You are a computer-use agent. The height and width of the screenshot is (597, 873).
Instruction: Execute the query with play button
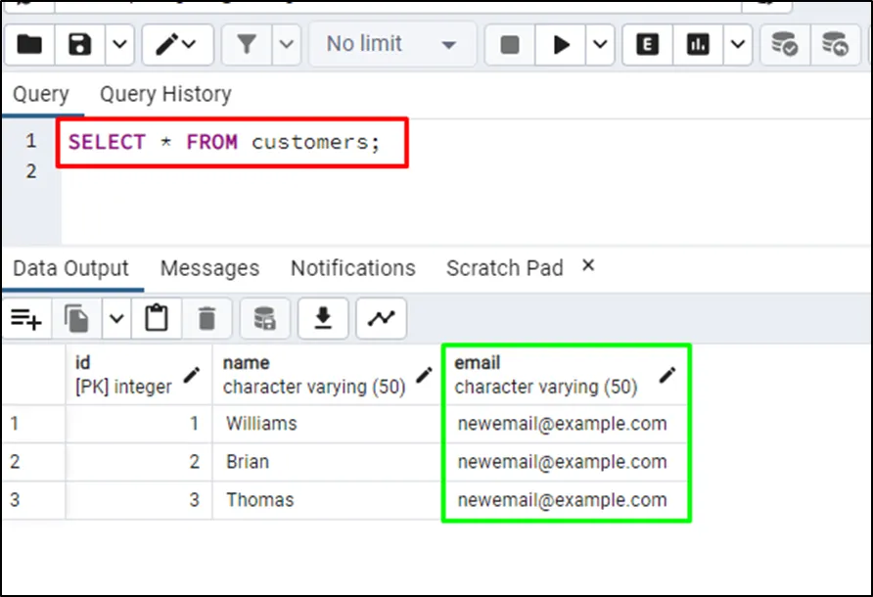(x=562, y=45)
